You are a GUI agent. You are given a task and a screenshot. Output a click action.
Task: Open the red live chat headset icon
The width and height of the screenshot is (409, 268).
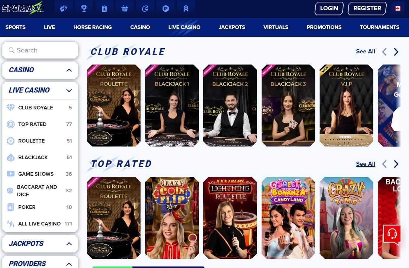coord(392,234)
